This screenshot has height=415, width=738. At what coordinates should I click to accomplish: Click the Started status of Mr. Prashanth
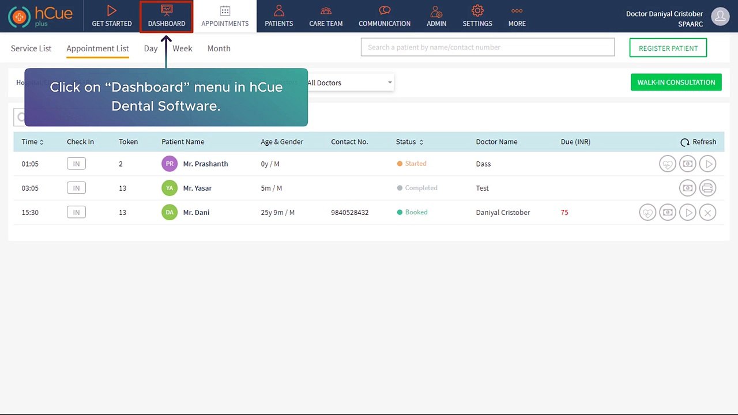point(412,164)
